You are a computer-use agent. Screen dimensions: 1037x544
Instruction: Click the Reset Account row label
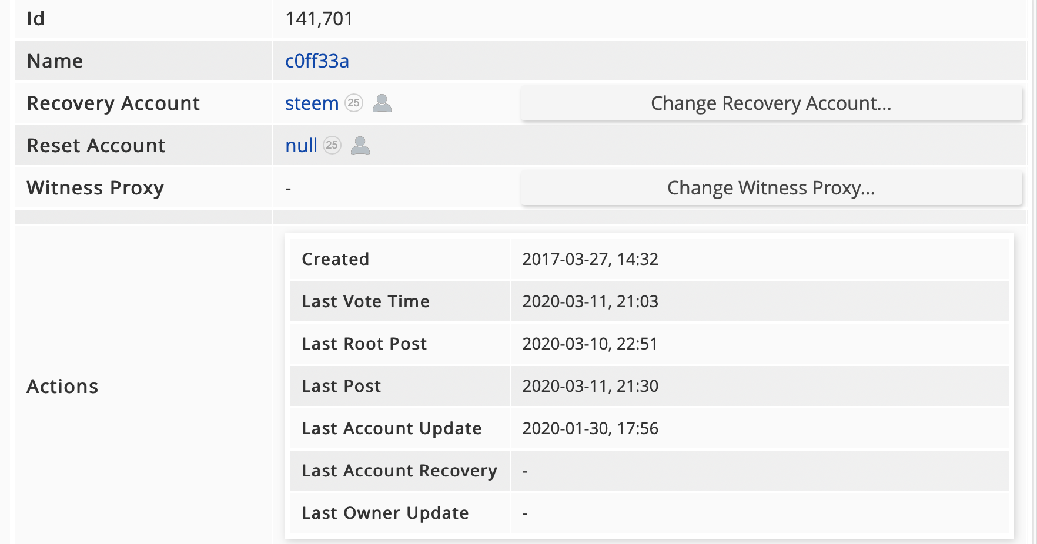click(96, 146)
